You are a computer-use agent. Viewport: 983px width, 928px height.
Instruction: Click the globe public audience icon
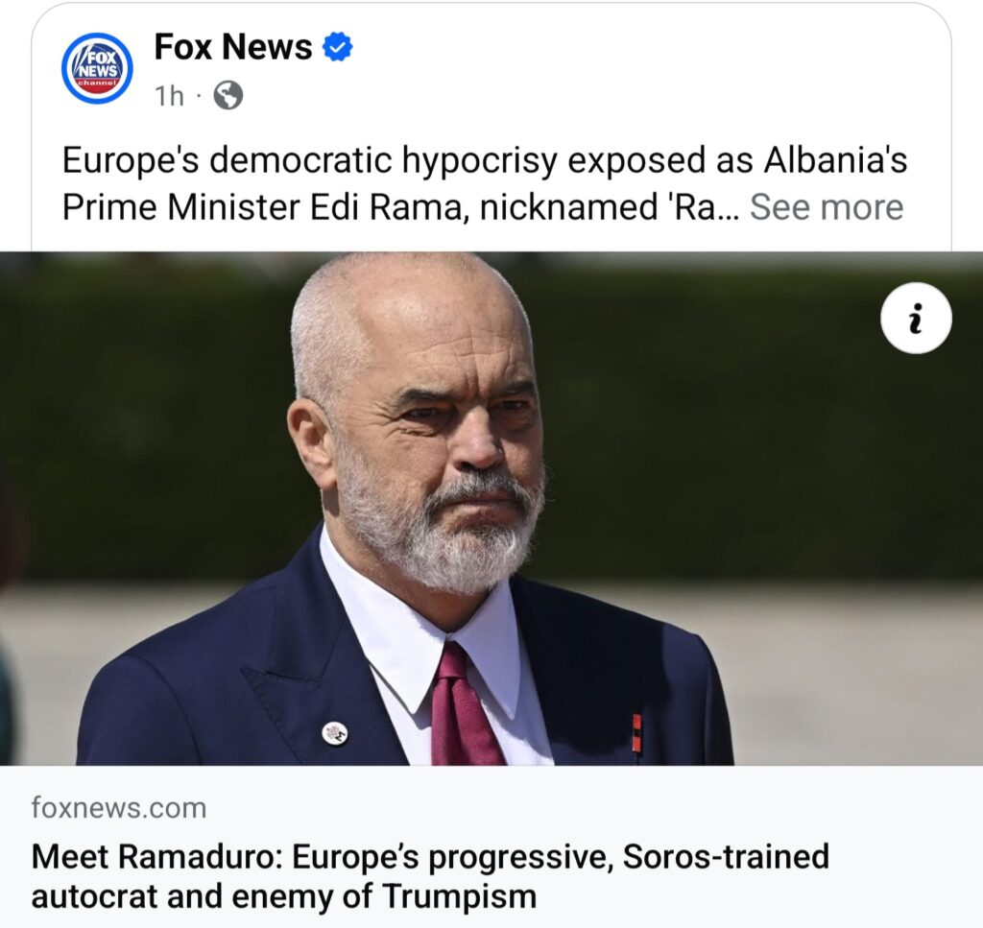(228, 96)
